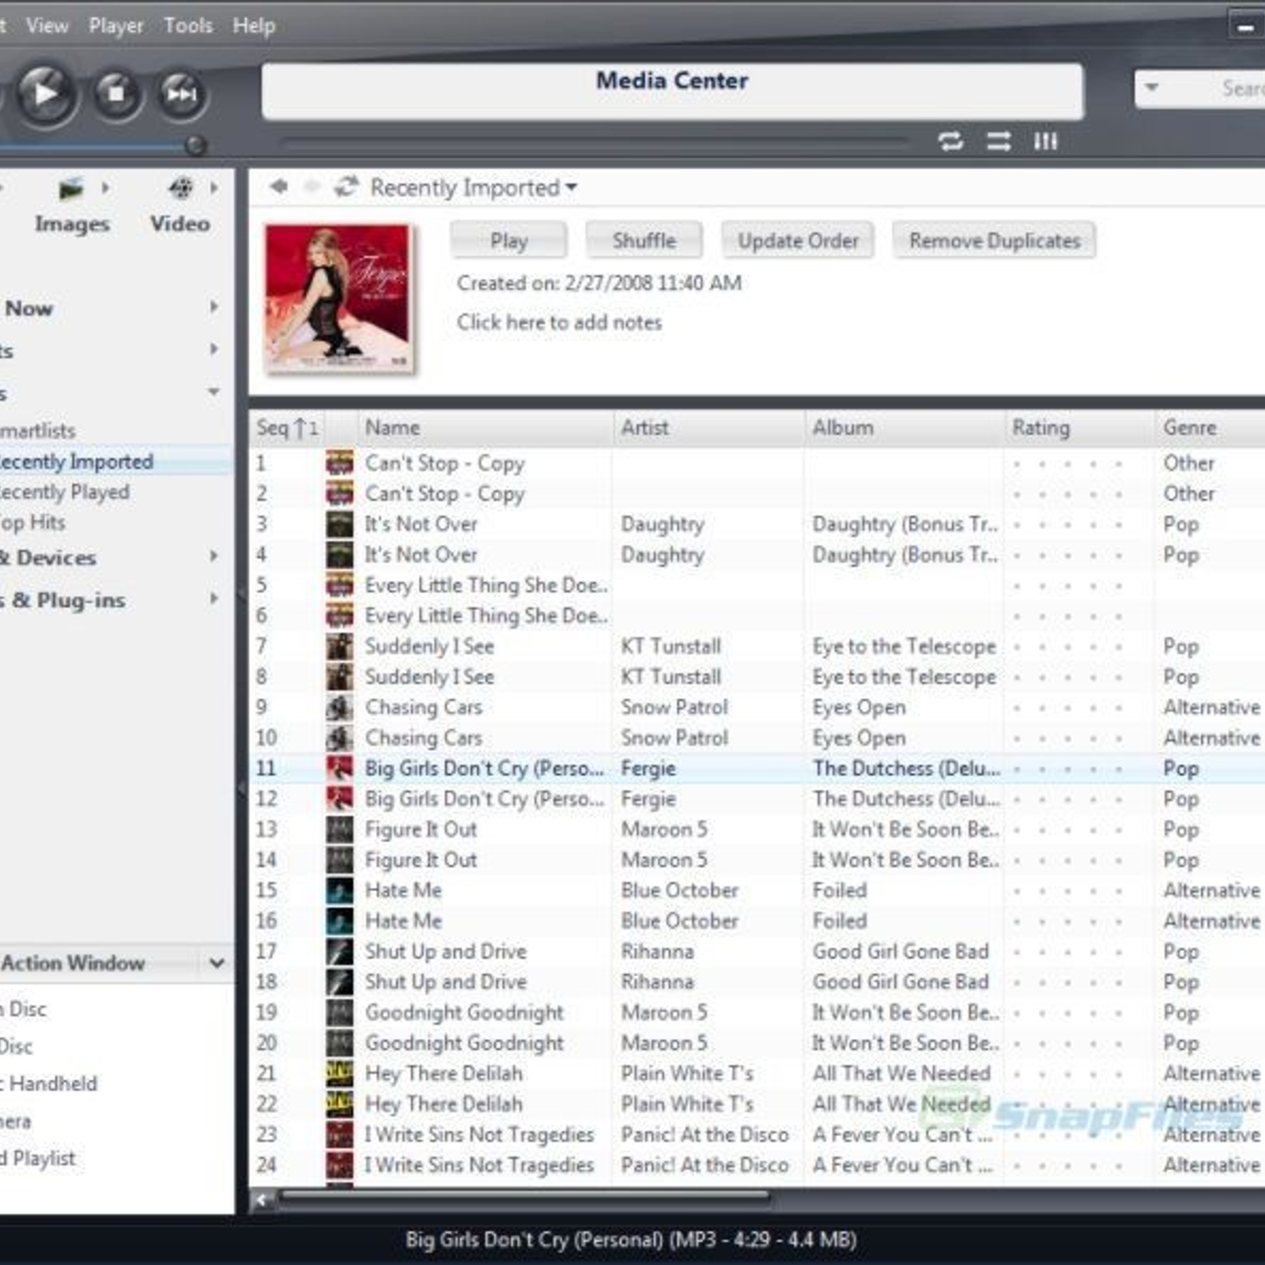Click the forward navigation arrow

click(313, 187)
